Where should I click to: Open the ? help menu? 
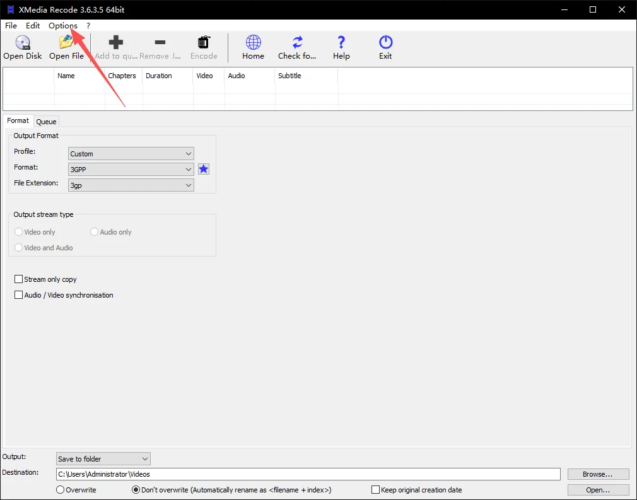pyautogui.click(x=88, y=26)
